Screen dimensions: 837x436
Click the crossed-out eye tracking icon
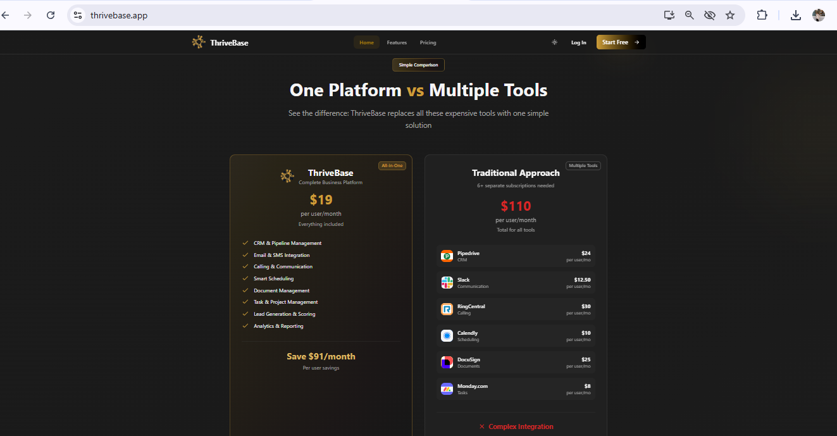coord(710,15)
